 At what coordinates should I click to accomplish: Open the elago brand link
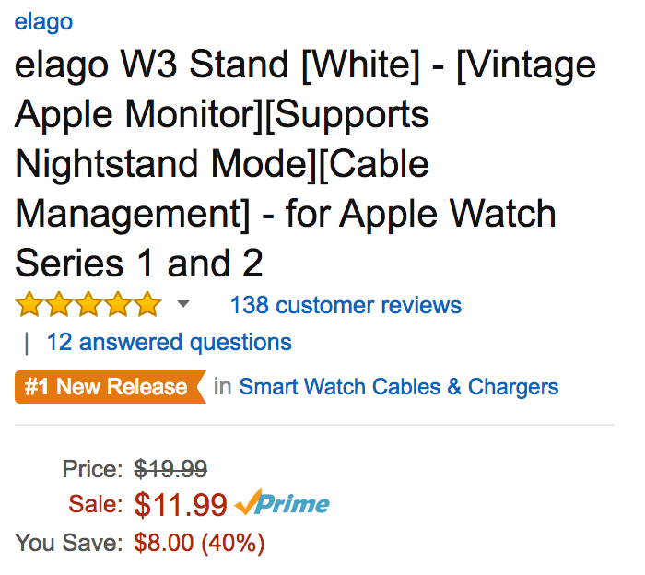coord(43,21)
